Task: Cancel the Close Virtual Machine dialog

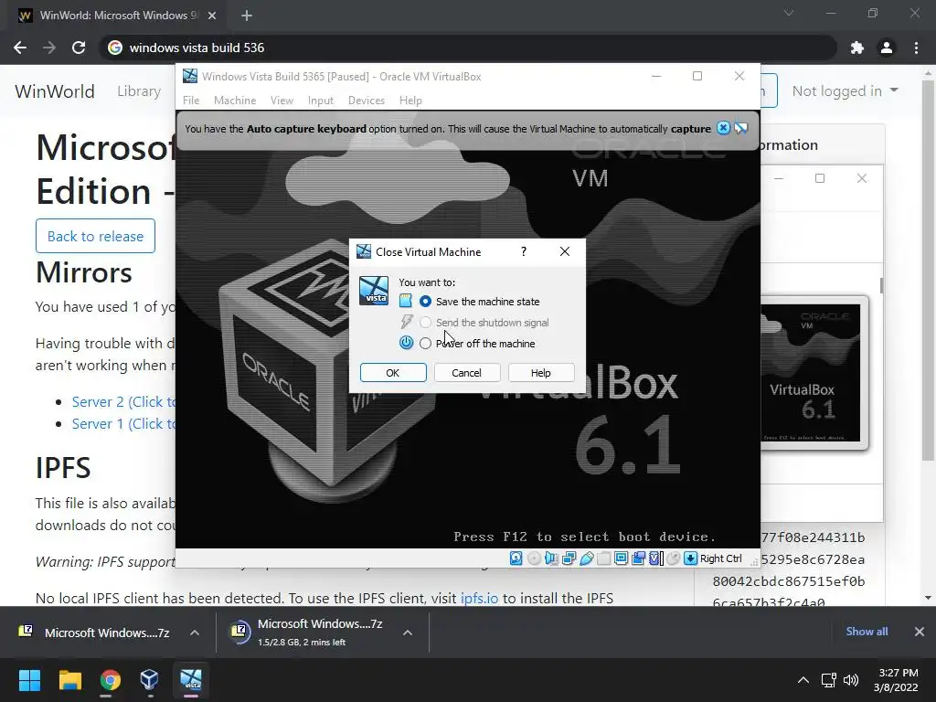Action: click(467, 373)
